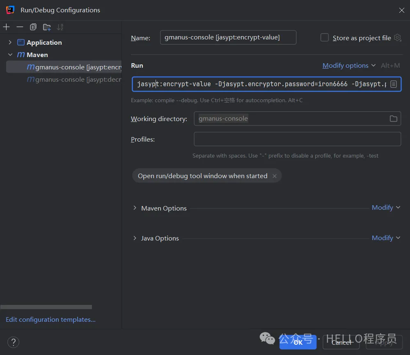Click the Apply button
The image size is (410, 355).
(x=384, y=342)
